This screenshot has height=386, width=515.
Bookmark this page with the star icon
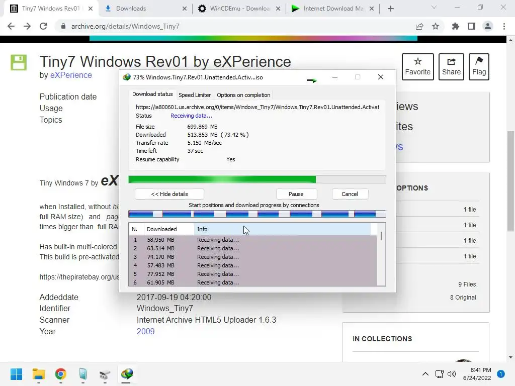[x=436, y=26]
